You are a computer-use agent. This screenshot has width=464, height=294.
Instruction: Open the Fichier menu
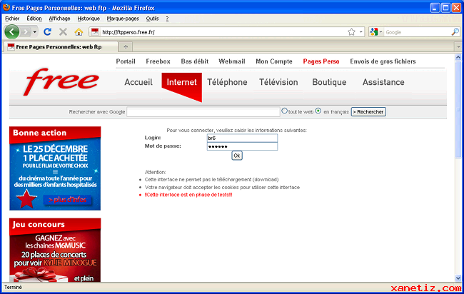coord(12,19)
